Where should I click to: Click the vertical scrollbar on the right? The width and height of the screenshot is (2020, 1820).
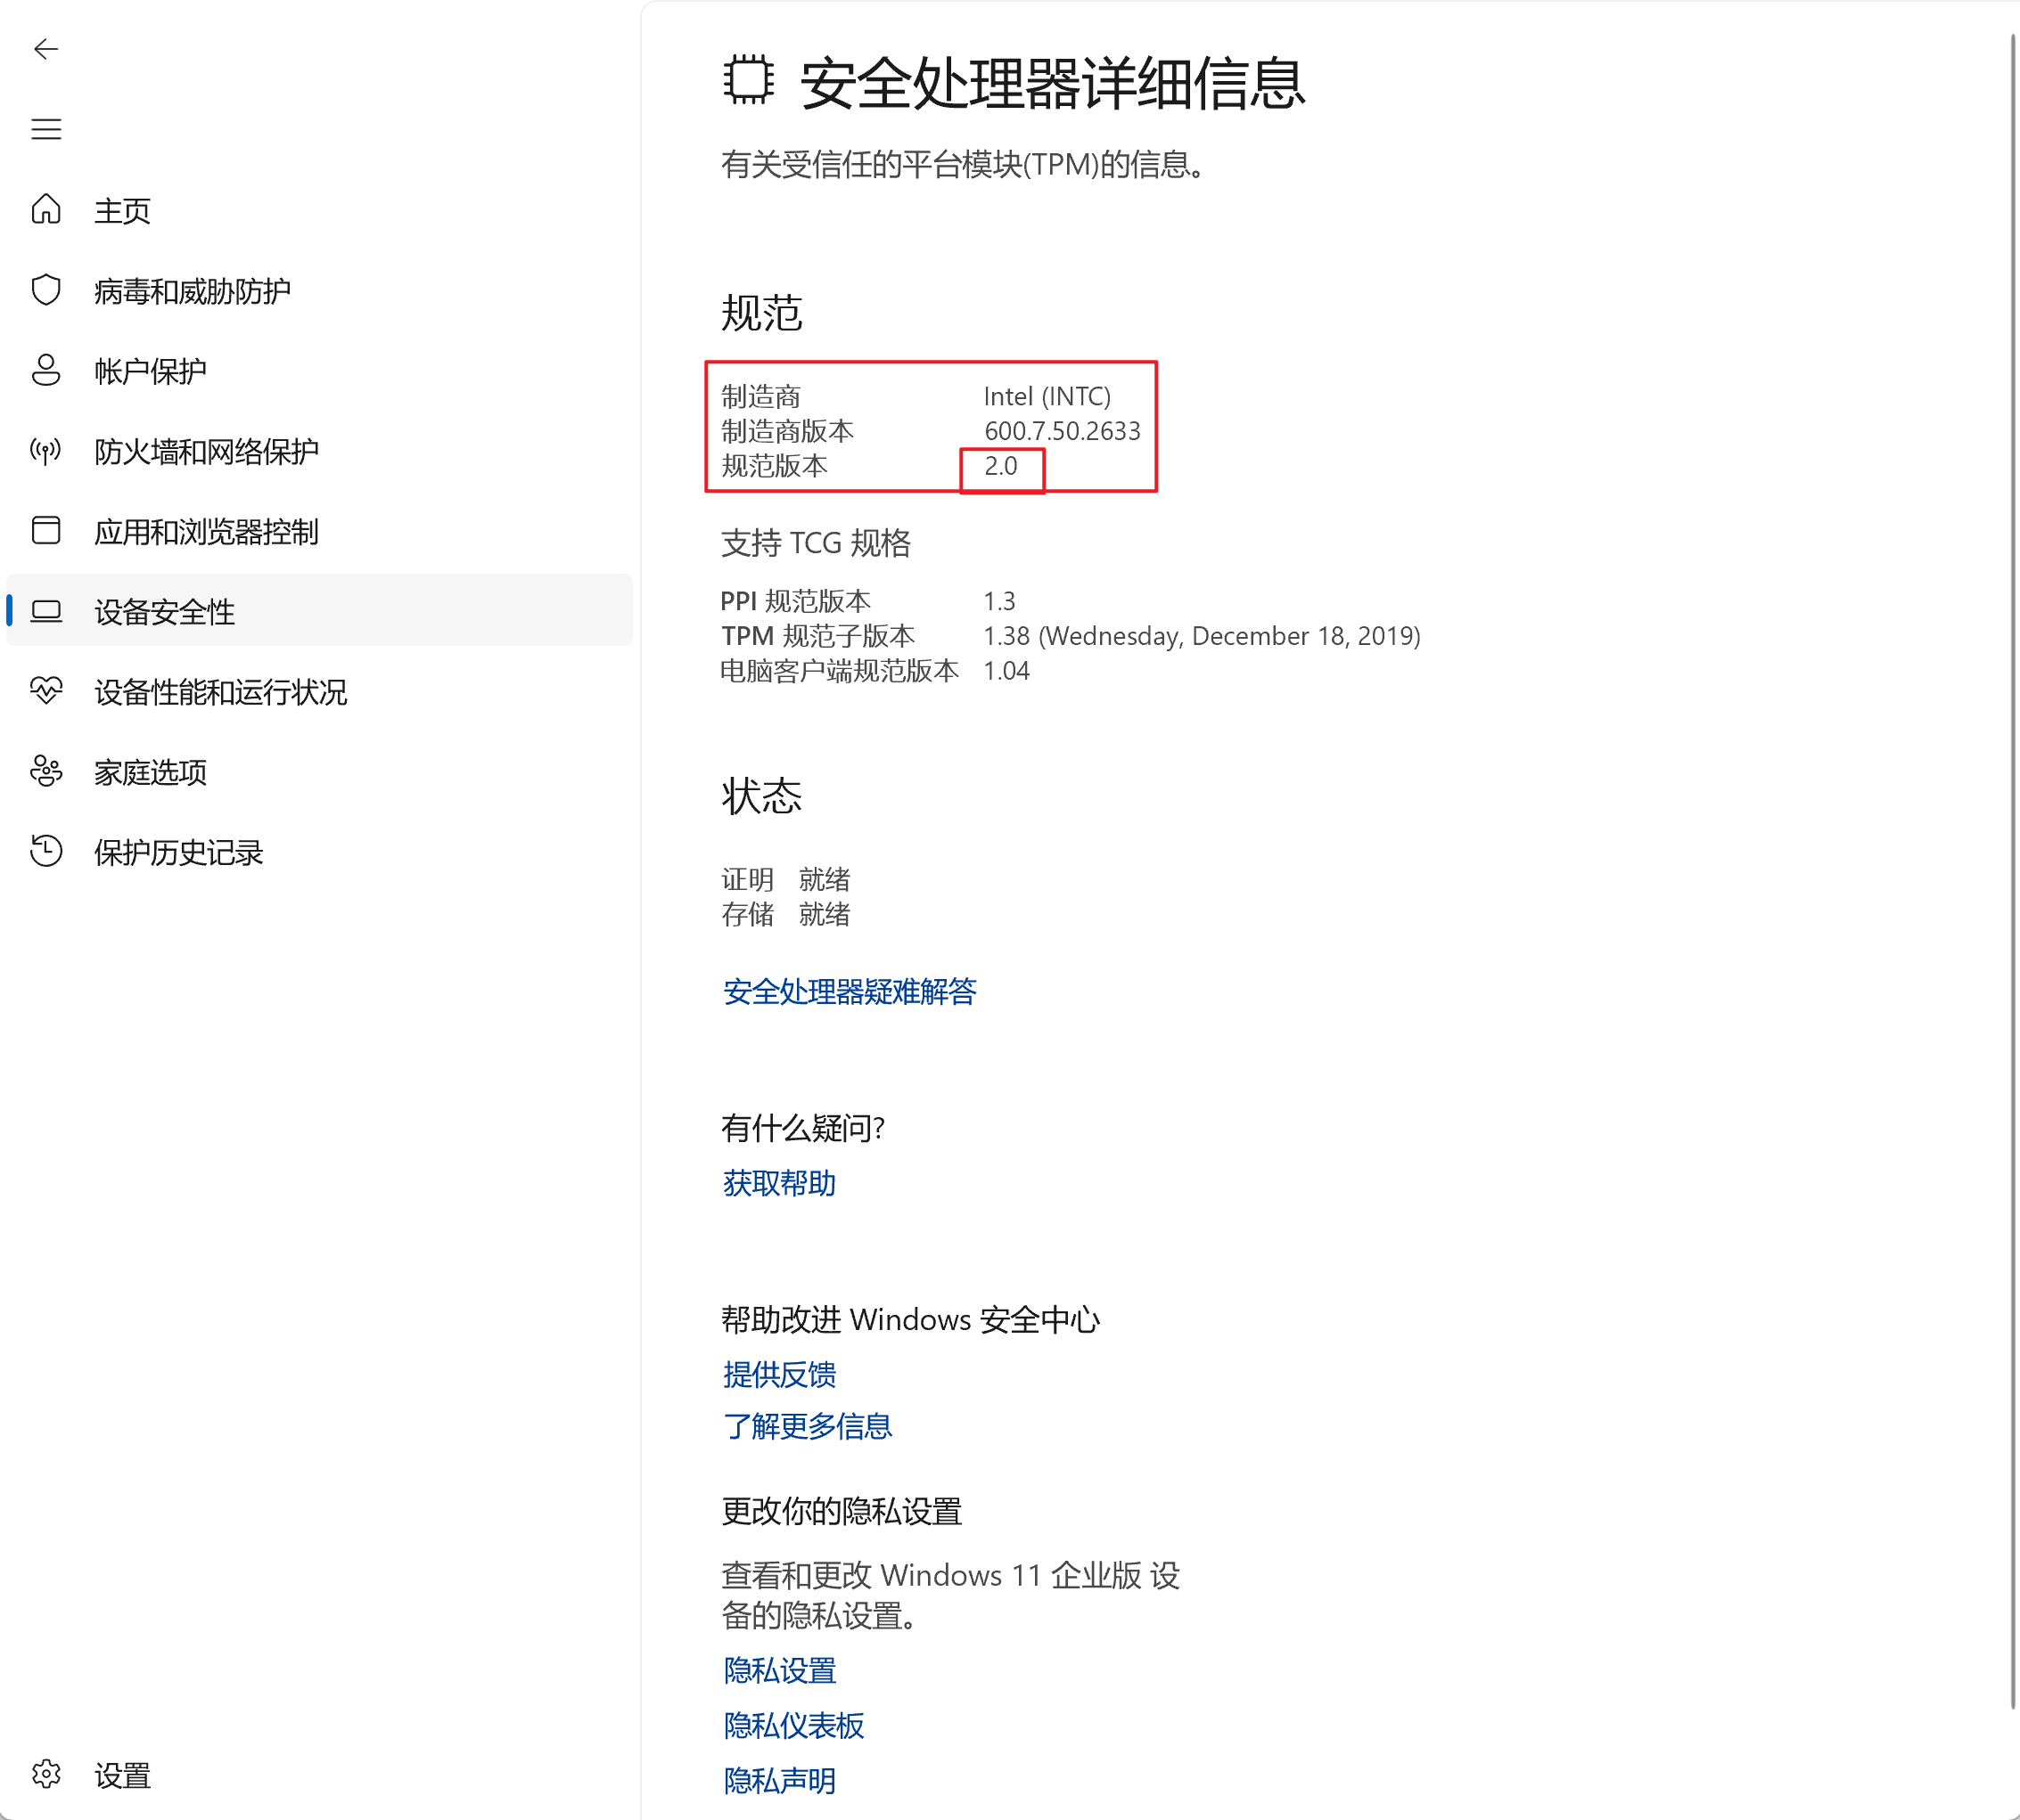2012,870
